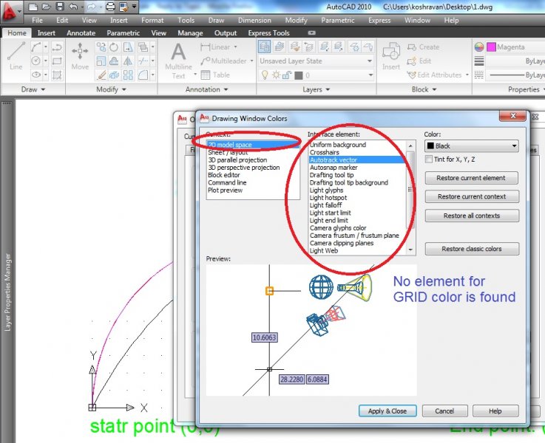Toggle layer freeze sun icon
The width and height of the screenshot is (545, 443).
pos(276,75)
